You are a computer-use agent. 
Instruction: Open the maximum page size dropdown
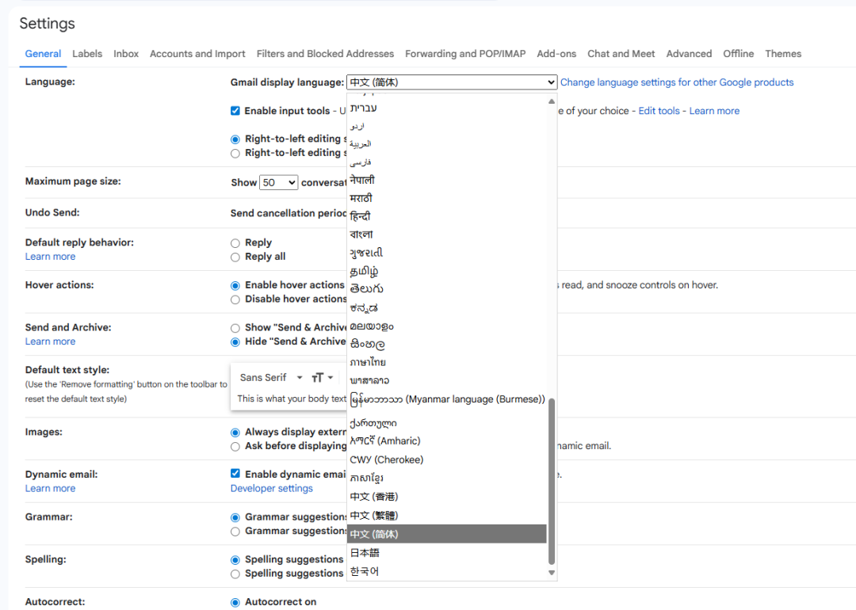click(279, 182)
